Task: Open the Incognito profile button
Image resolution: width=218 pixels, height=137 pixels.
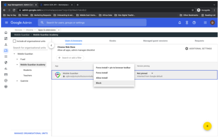Action: (204, 10)
